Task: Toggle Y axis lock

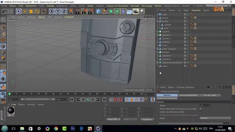Action: 58,11
